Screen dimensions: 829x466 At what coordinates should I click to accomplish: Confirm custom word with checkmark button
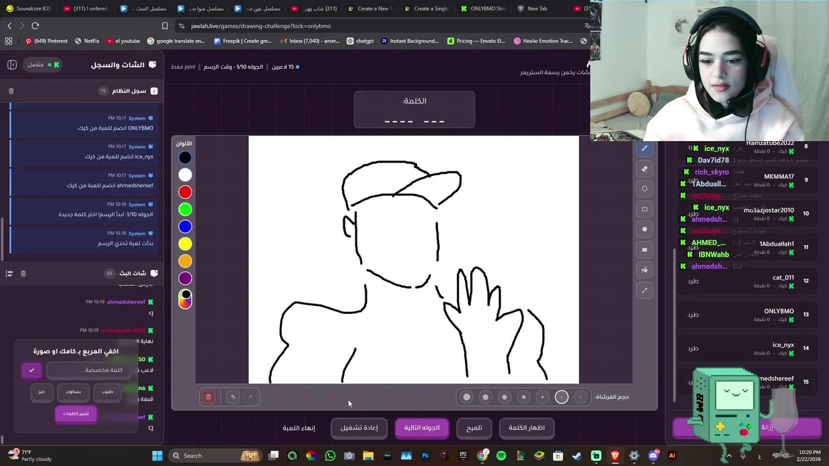(31, 370)
